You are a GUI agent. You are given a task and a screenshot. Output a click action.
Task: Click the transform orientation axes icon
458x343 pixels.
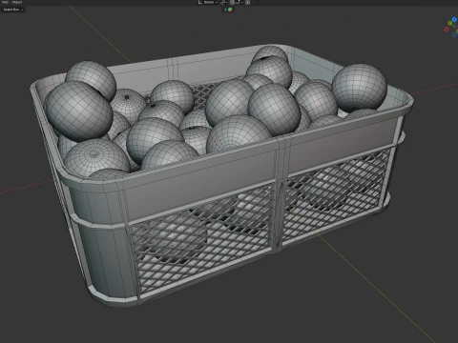click(x=200, y=2)
